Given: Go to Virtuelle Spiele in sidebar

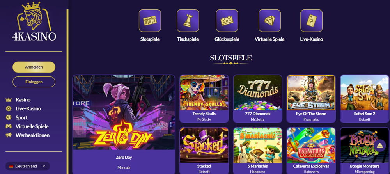Looking at the screenshot, I should pos(32,126).
